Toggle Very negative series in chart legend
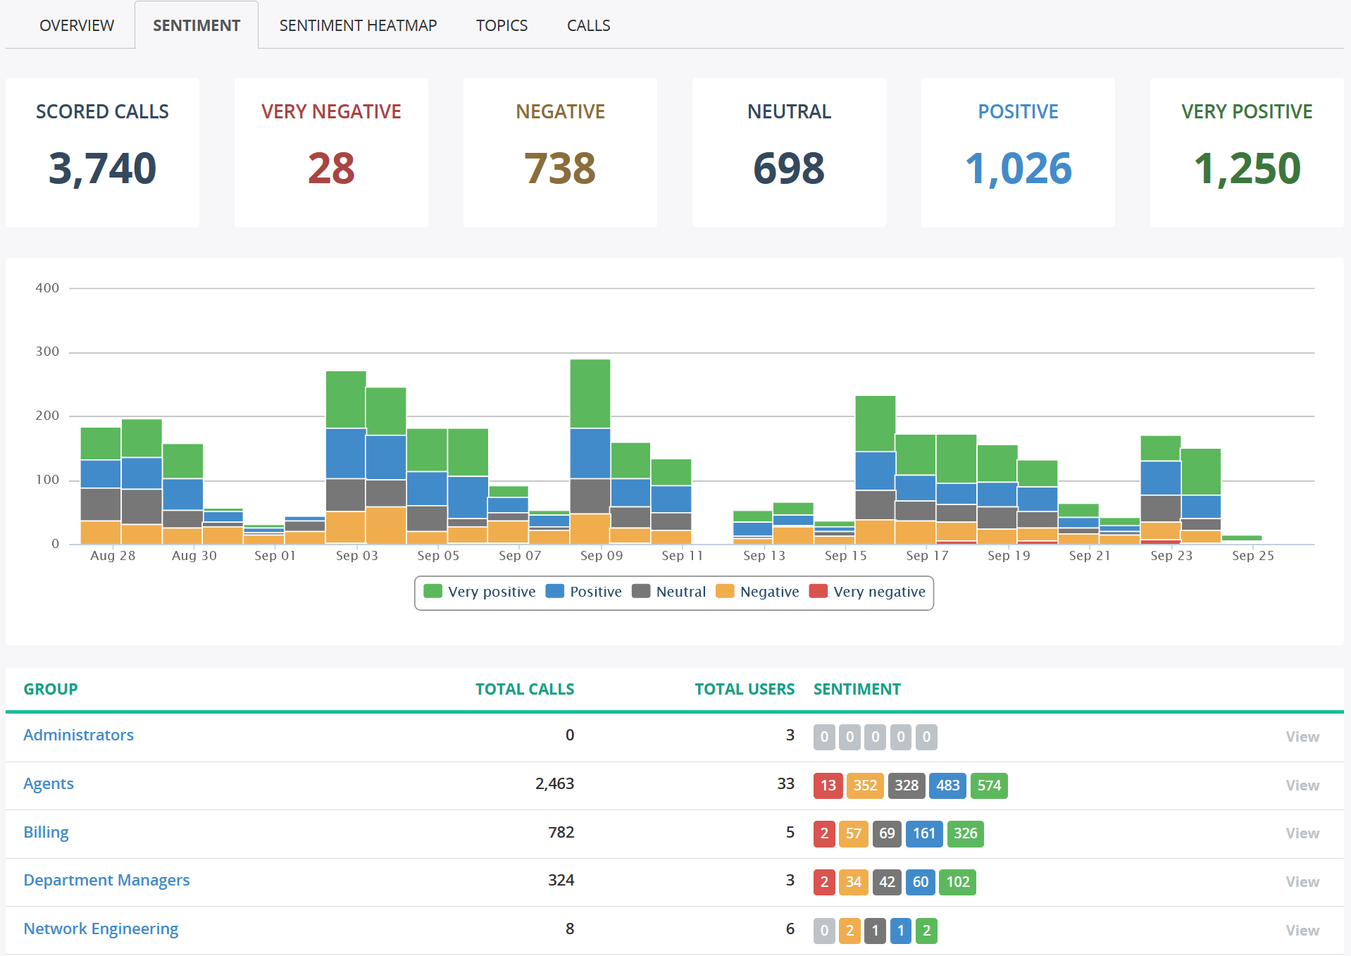The height and width of the screenshot is (956, 1351). [x=868, y=592]
